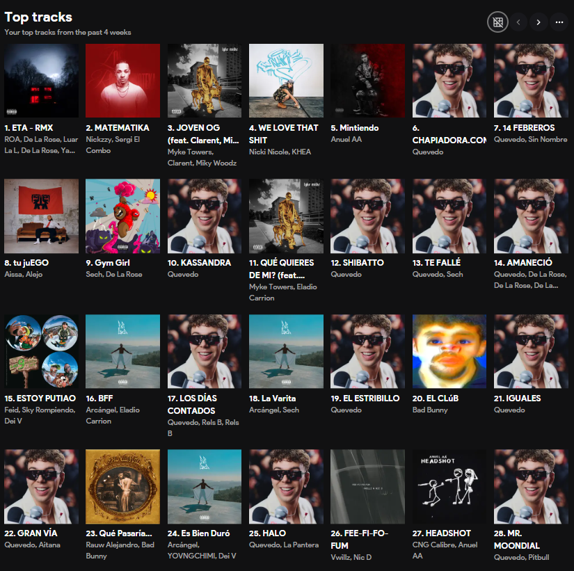Click artists 'Rauw Alejandro, Bad Bunny'
Screen dimensions: 574x571
pos(120,551)
